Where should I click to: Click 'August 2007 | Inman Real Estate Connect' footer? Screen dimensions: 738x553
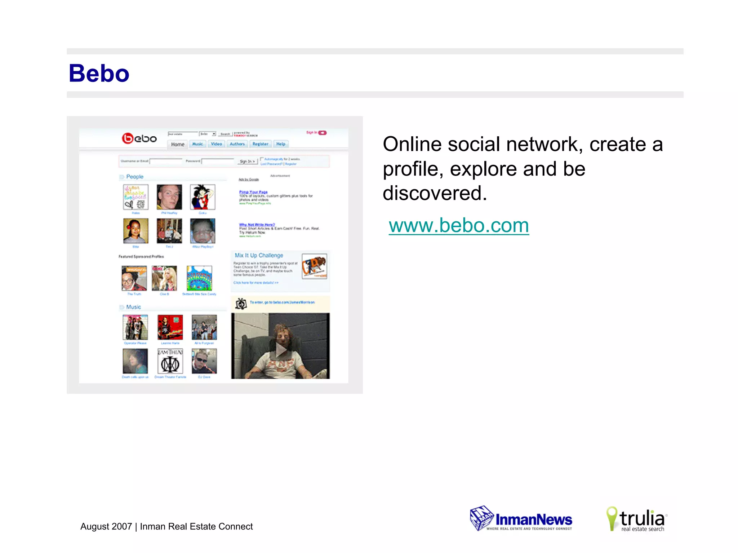click(166, 527)
